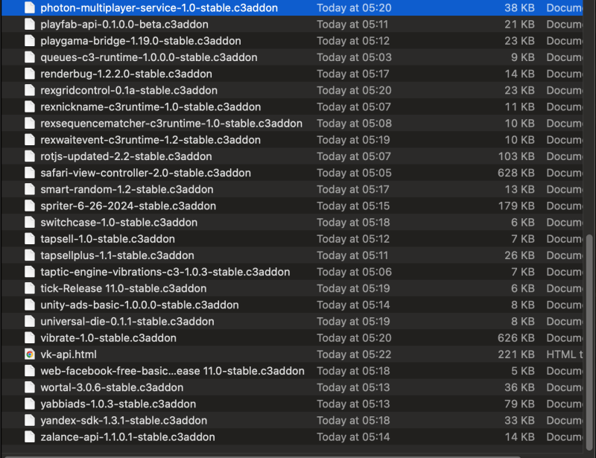Click the document icon next to smart-random-1.2-stable.c3addon
The width and height of the screenshot is (596, 458).
[x=30, y=189]
